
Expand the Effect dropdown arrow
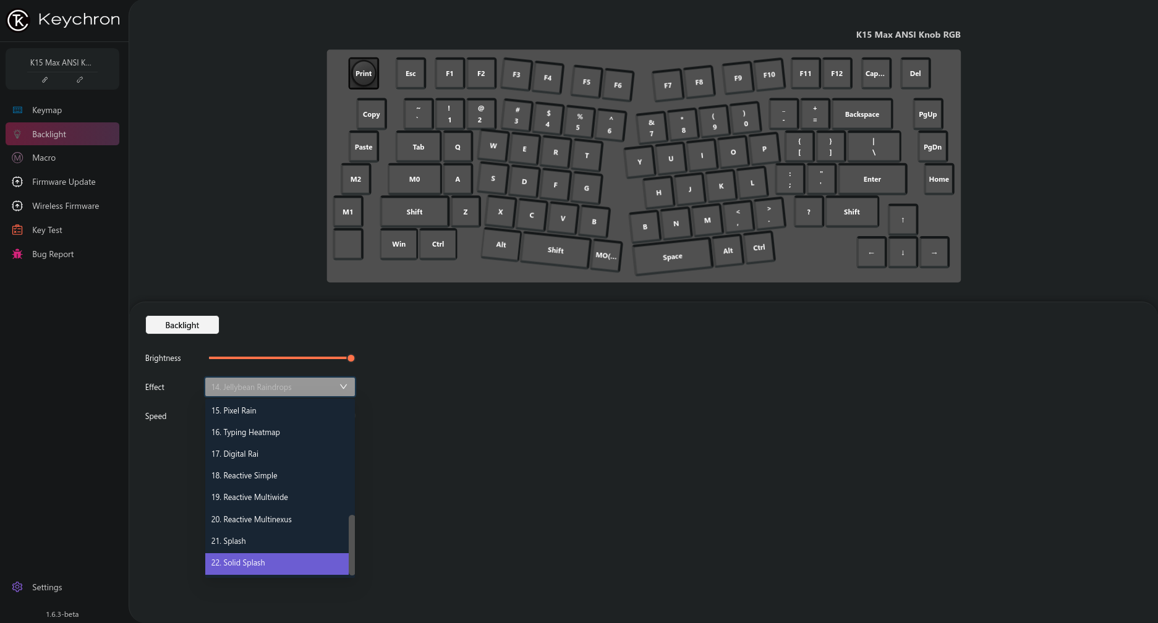pyautogui.click(x=344, y=387)
